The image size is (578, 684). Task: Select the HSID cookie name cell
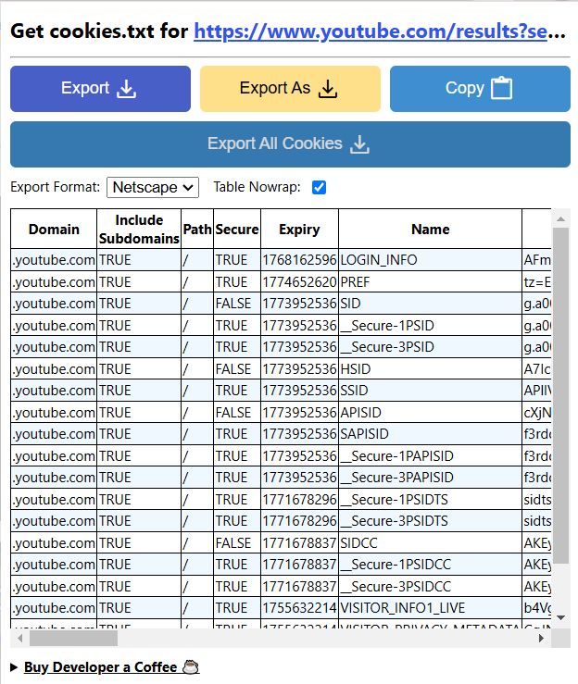(430, 369)
